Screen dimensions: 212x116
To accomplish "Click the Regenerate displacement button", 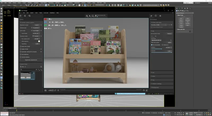I will pyautogui.click(x=31, y=60).
